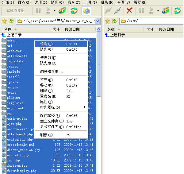This screenshot has width=184, height=174.
Task: Click the local pane refresh icon
Action: point(74,11)
